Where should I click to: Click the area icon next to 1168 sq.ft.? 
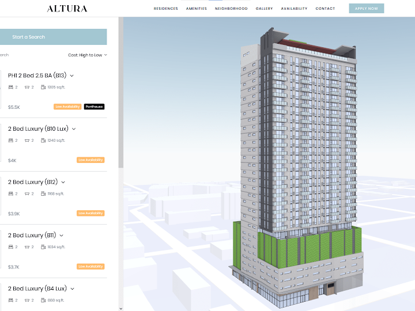43,194
